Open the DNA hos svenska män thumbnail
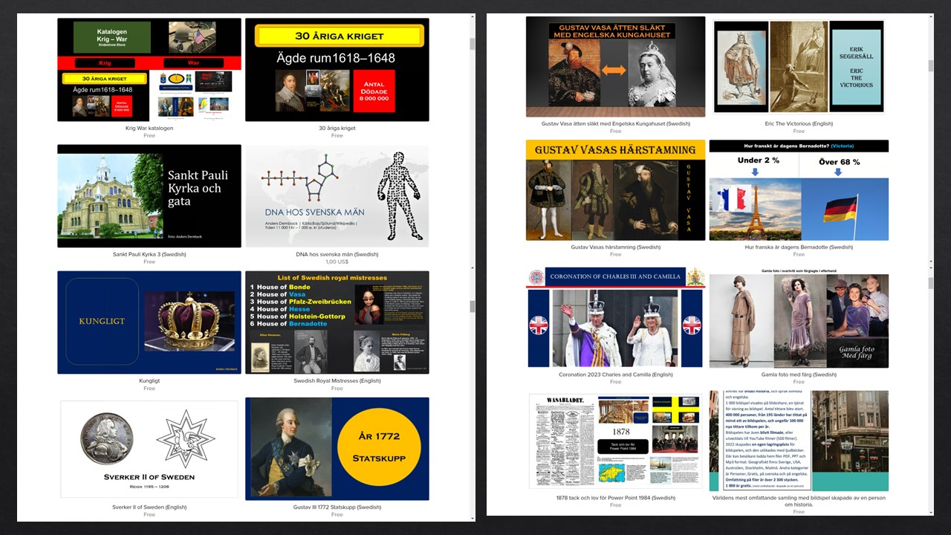Screen dimensions: 951x535 (x=337, y=196)
